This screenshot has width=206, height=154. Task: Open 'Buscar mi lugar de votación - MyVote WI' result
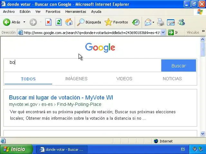click(x=61, y=98)
